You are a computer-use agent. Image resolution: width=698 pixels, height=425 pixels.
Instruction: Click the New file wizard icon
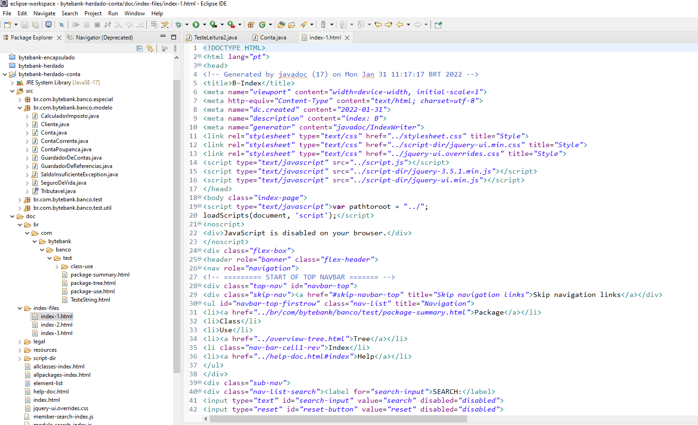tap(7, 25)
